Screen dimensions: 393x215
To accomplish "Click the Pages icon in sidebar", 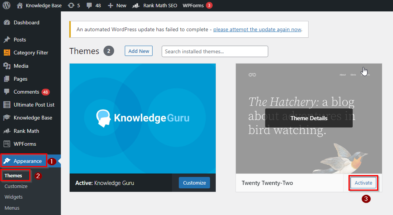I will 7,79.
